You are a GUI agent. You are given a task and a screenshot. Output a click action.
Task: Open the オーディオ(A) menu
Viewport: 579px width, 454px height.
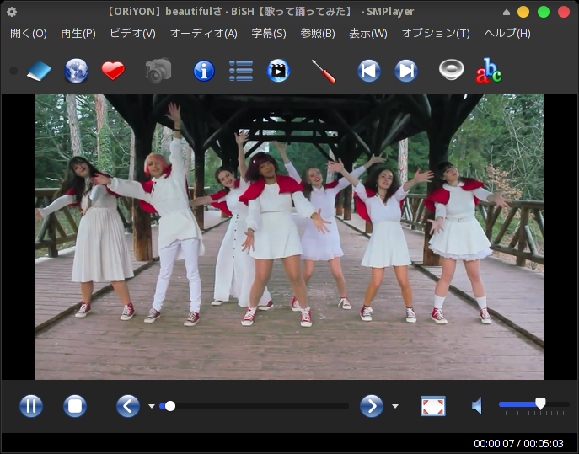[203, 34]
